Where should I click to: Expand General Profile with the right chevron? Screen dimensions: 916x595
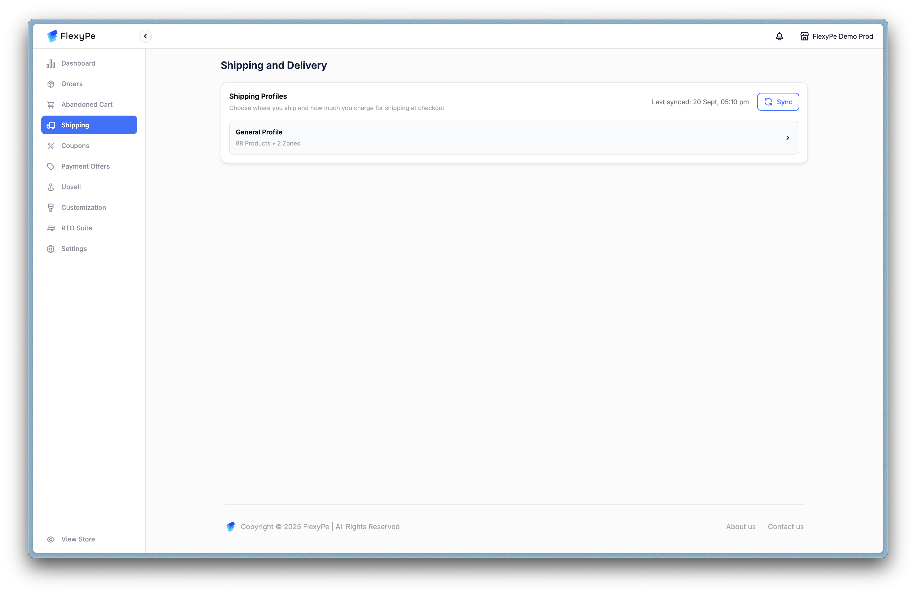pos(788,138)
